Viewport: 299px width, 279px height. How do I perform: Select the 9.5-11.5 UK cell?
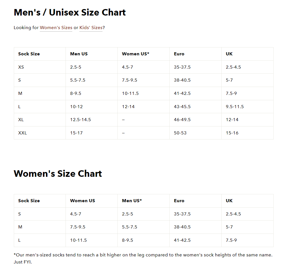pos(235,107)
